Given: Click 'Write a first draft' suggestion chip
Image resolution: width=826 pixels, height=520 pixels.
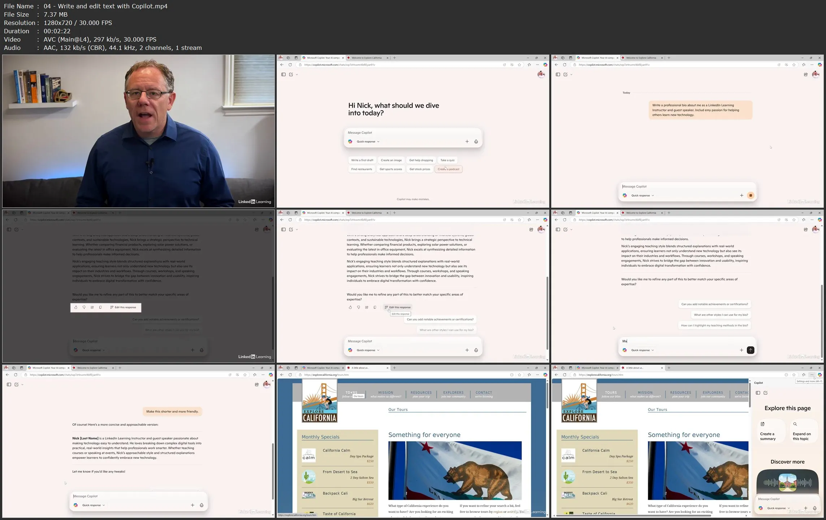Looking at the screenshot, I should [x=362, y=160].
